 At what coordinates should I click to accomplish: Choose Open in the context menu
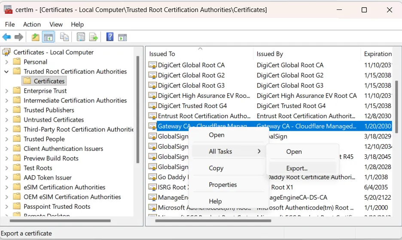point(228,135)
